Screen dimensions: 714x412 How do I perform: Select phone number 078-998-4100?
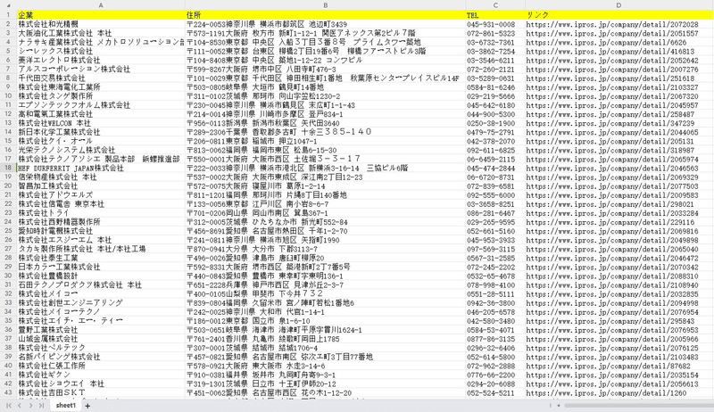tap(495, 284)
